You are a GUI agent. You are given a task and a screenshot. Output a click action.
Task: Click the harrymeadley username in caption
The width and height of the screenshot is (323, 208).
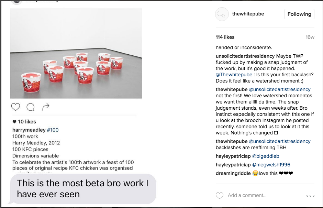29,130
